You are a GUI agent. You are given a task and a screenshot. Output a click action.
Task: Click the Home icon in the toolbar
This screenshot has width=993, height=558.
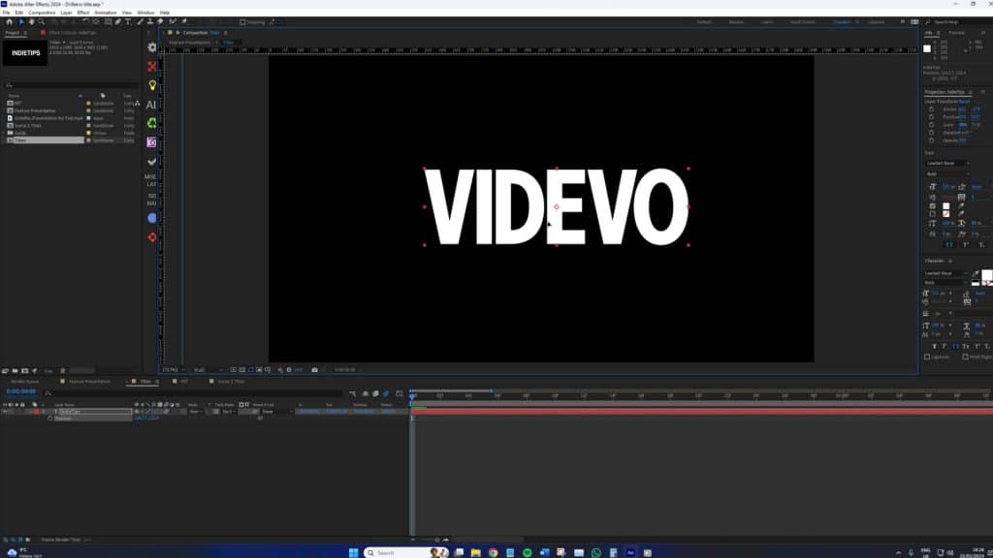coord(9,21)
